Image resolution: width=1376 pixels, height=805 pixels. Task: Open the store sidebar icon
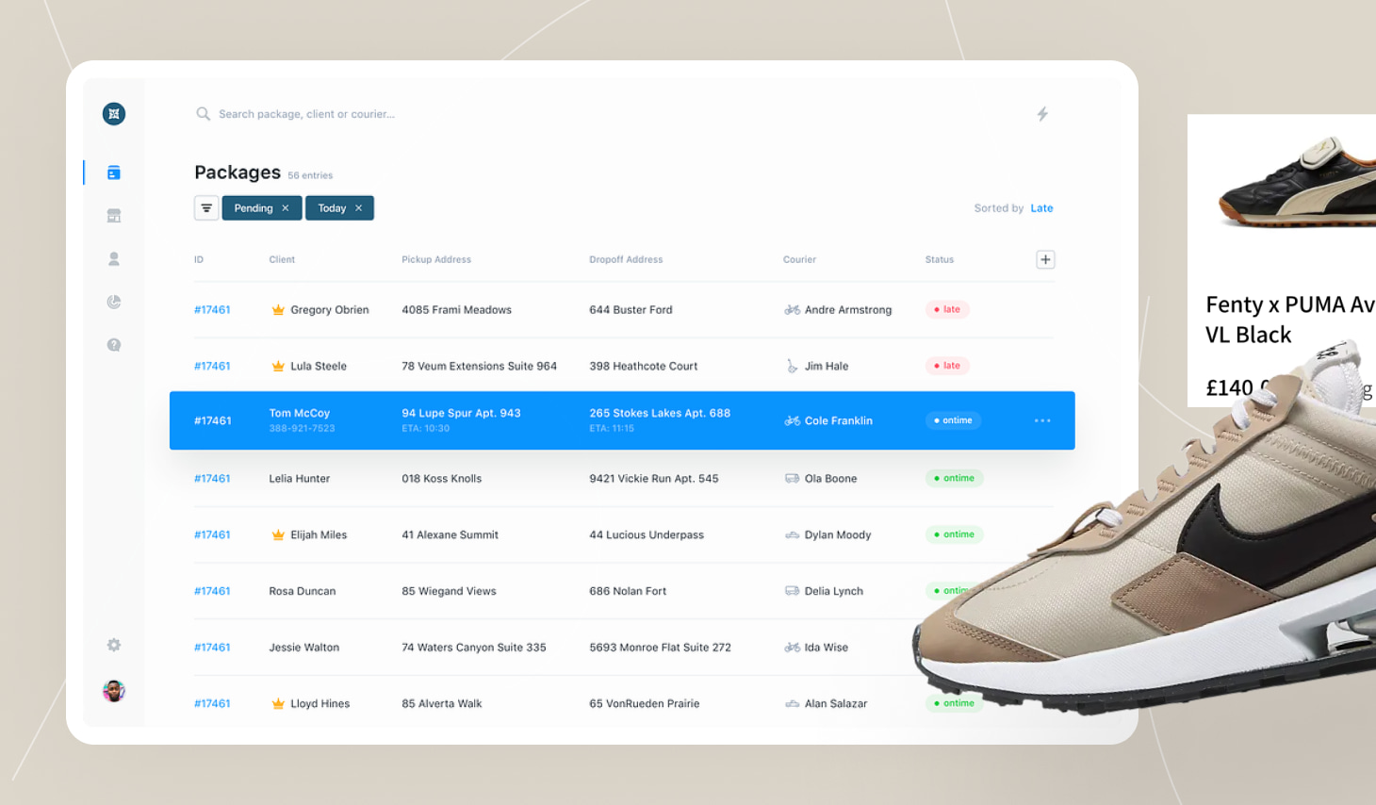click(114, 216)
